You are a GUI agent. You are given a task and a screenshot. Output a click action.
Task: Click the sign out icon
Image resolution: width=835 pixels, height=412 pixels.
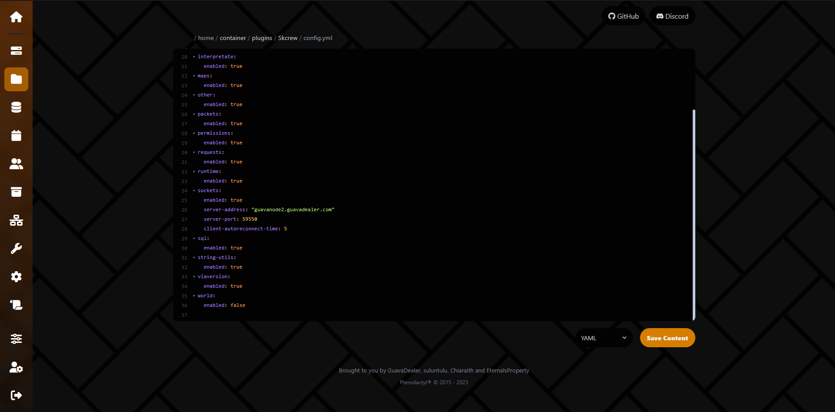pyautogui.click(x=16, y=395)
